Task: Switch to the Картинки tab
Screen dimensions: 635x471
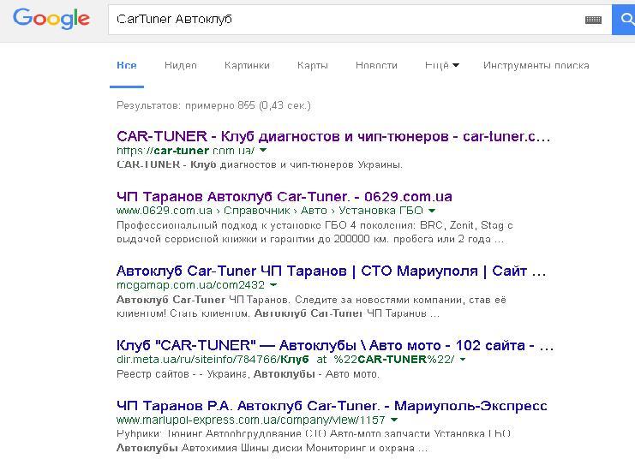Action: coord(247,65)
